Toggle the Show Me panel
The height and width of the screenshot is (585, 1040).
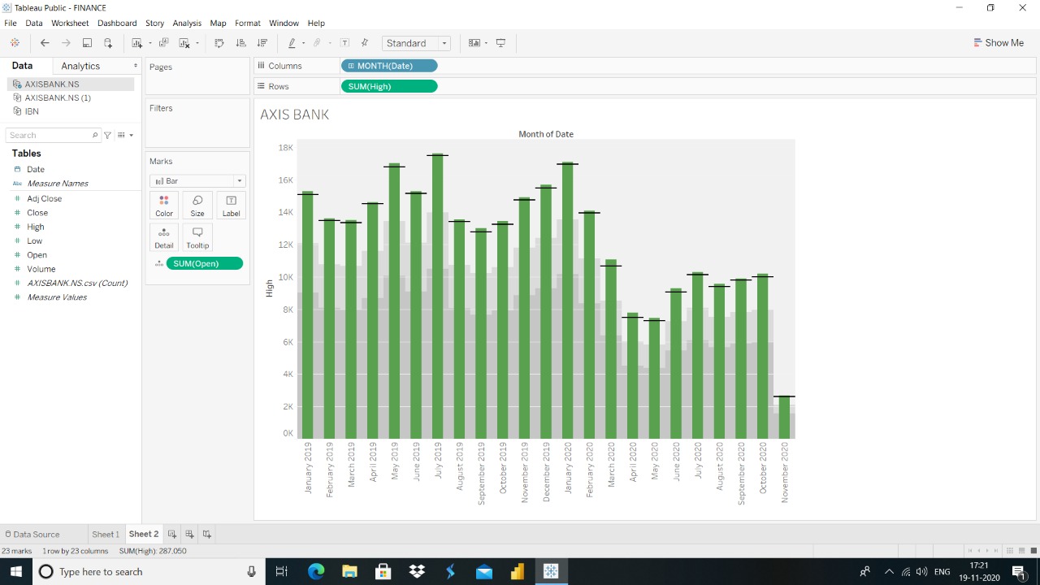[999, 43]
